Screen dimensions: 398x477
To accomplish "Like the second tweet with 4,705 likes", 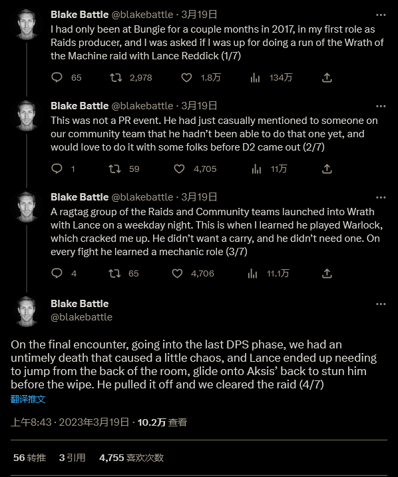I will [179, 169].
